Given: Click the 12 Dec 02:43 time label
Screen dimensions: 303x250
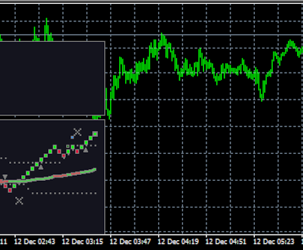Looking at the screenshot, I should 35,241.
